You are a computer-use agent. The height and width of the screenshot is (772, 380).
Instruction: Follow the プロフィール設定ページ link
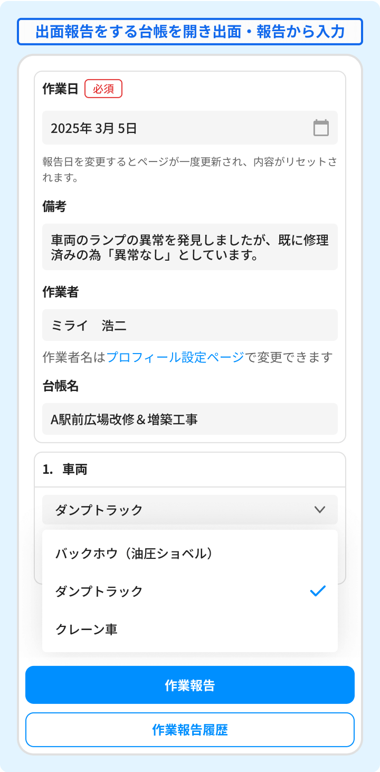tap(175, 357)
